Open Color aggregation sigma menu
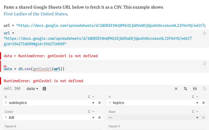This screenshot has width=209, height=130. click(91, 111)
